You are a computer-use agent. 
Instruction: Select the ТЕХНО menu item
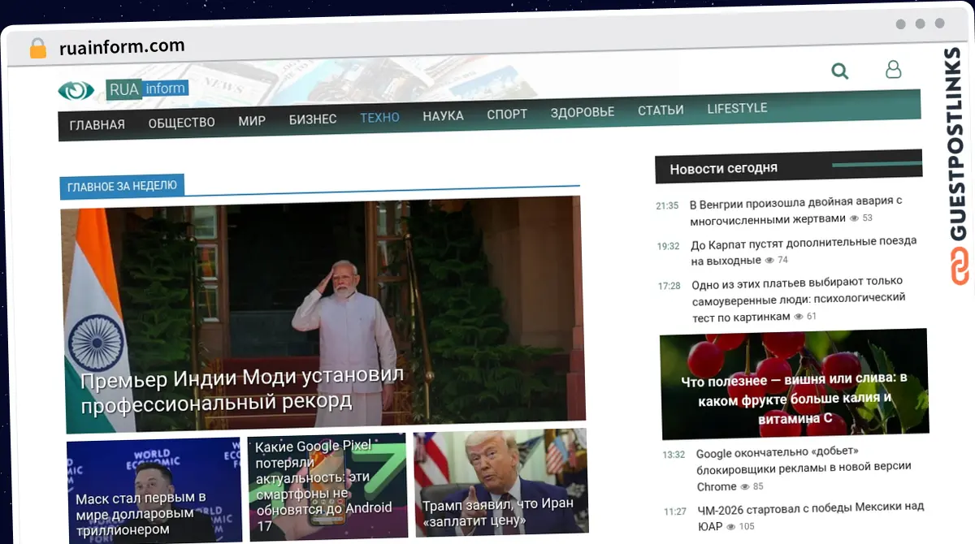[379, 118]
